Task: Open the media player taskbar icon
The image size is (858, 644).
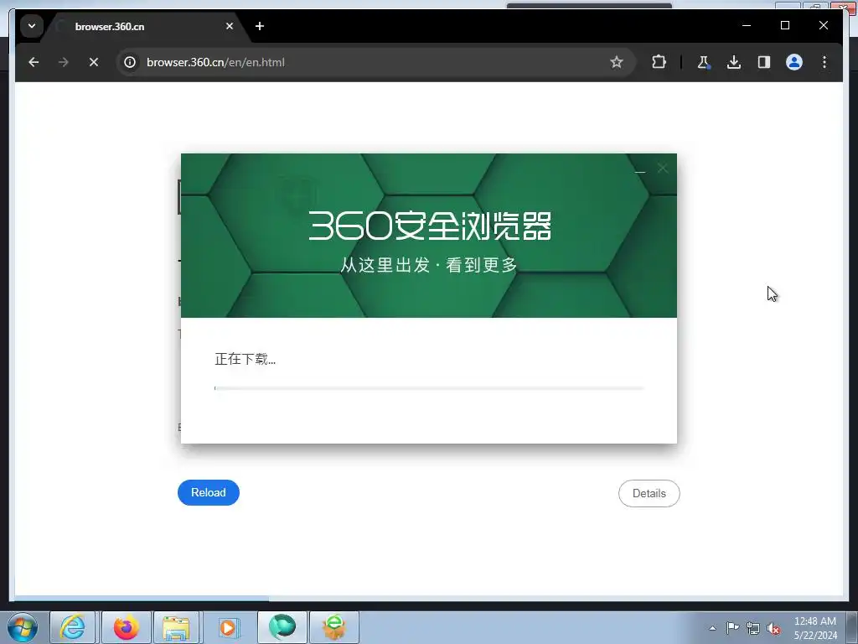Action: (x=229, y=627)
